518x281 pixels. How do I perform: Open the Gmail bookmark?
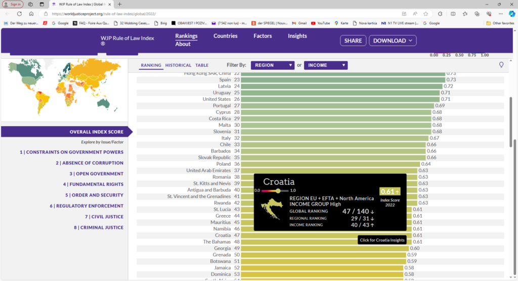299,23
